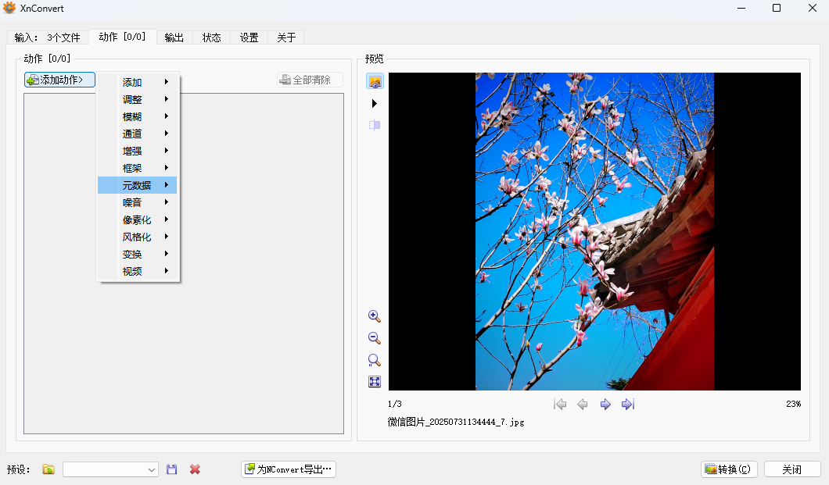This screenshot has width=829, height=485.
Task: Click the fit-to-window preview icon
Action: coord(375,382)
